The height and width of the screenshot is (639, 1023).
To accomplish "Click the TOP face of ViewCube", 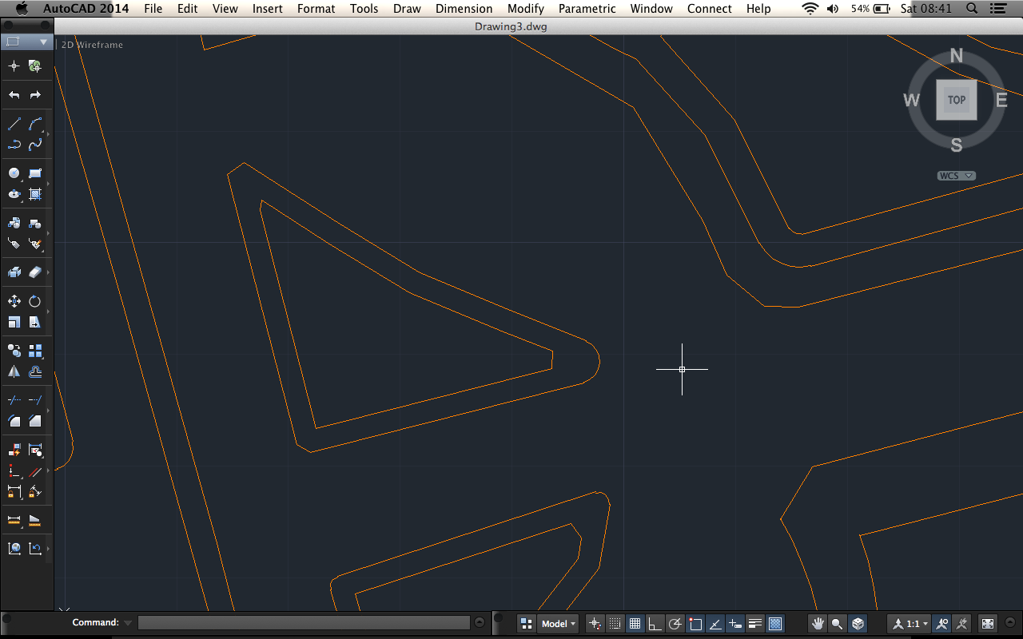I will point(956,100).
